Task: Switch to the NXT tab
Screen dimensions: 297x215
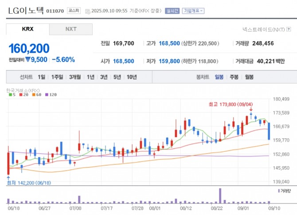Action: 71,29
